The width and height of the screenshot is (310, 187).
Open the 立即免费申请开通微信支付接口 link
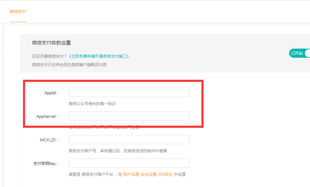pyautogui.click(x=99, y=56)
